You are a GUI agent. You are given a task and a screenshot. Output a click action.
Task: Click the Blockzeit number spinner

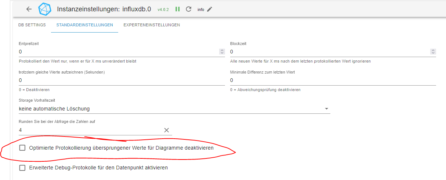click(433, 52)
